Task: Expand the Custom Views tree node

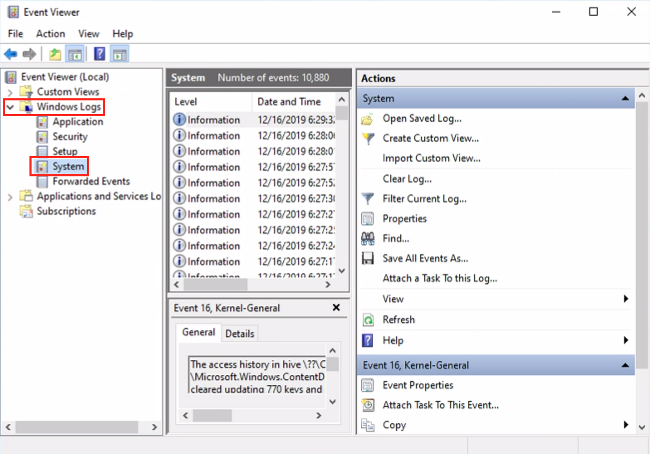Action: [x=10, y=92]
